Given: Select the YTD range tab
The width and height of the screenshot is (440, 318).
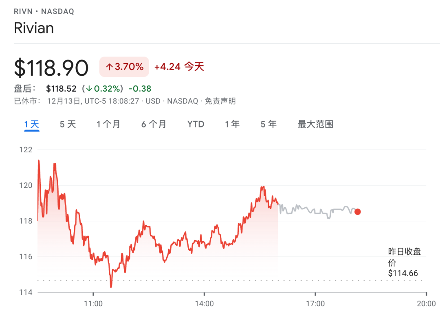Looking at the screenshot, I should click(196, 125).
